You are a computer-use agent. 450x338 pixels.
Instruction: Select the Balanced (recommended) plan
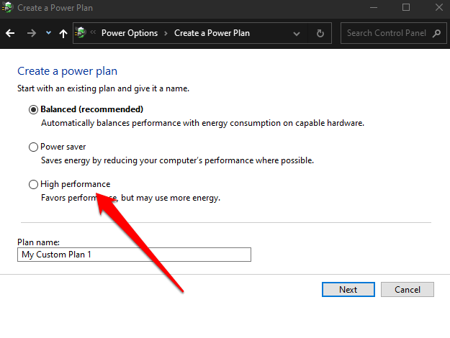pos(33,109)
